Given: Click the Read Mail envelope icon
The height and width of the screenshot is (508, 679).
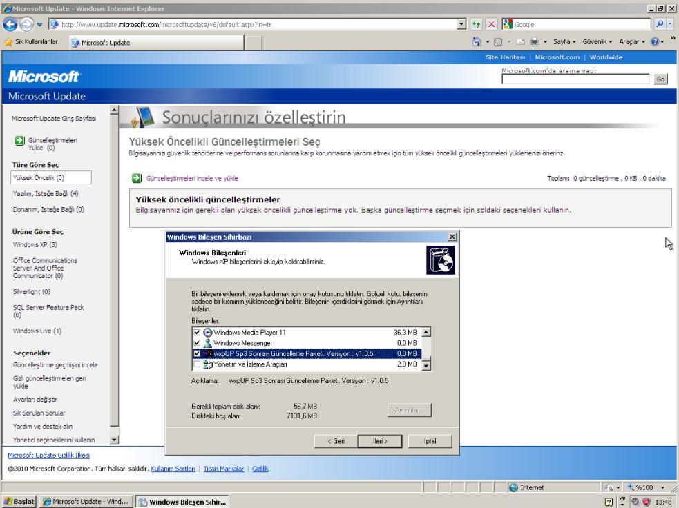Looking at the screenshot, I should pos(521,42).
